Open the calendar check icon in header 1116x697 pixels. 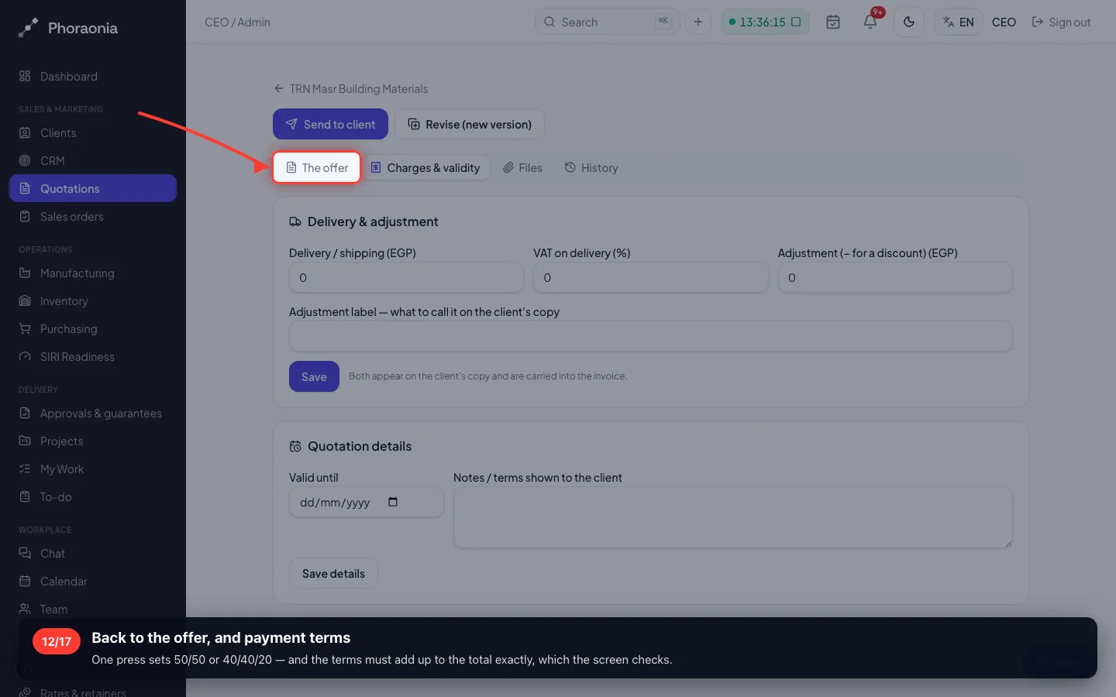click(833, 22)
